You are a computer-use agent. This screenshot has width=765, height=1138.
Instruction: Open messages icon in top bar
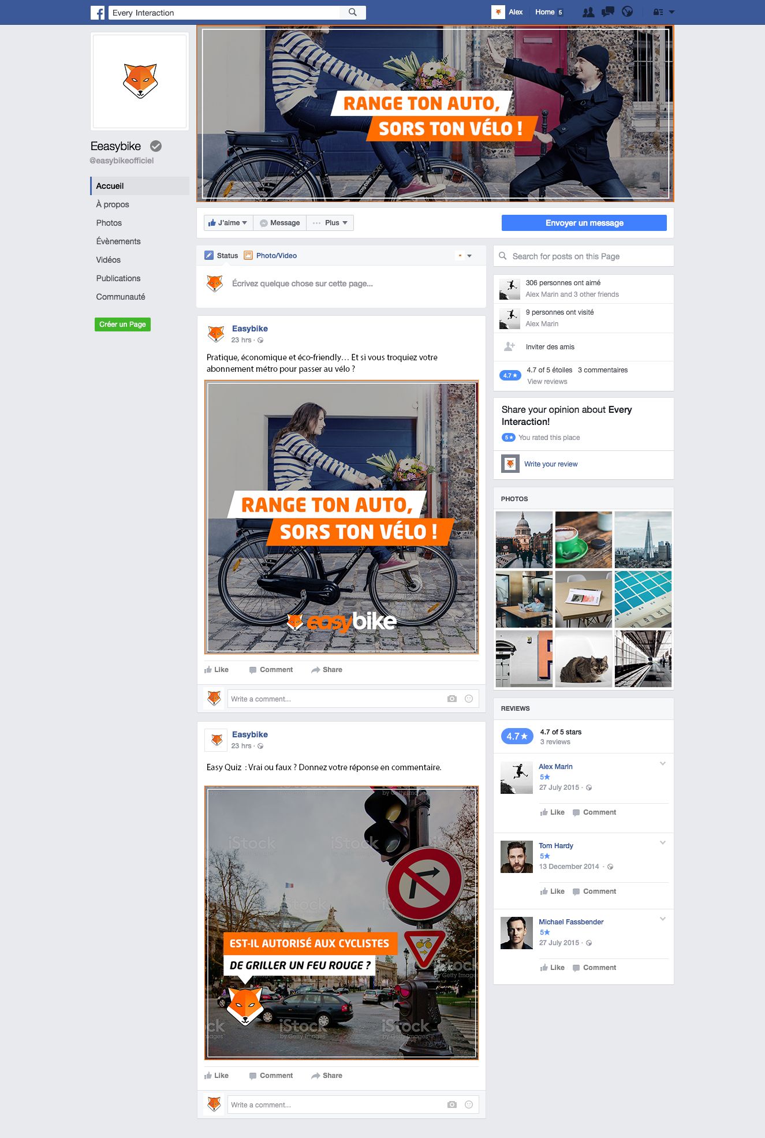(607, 12)
